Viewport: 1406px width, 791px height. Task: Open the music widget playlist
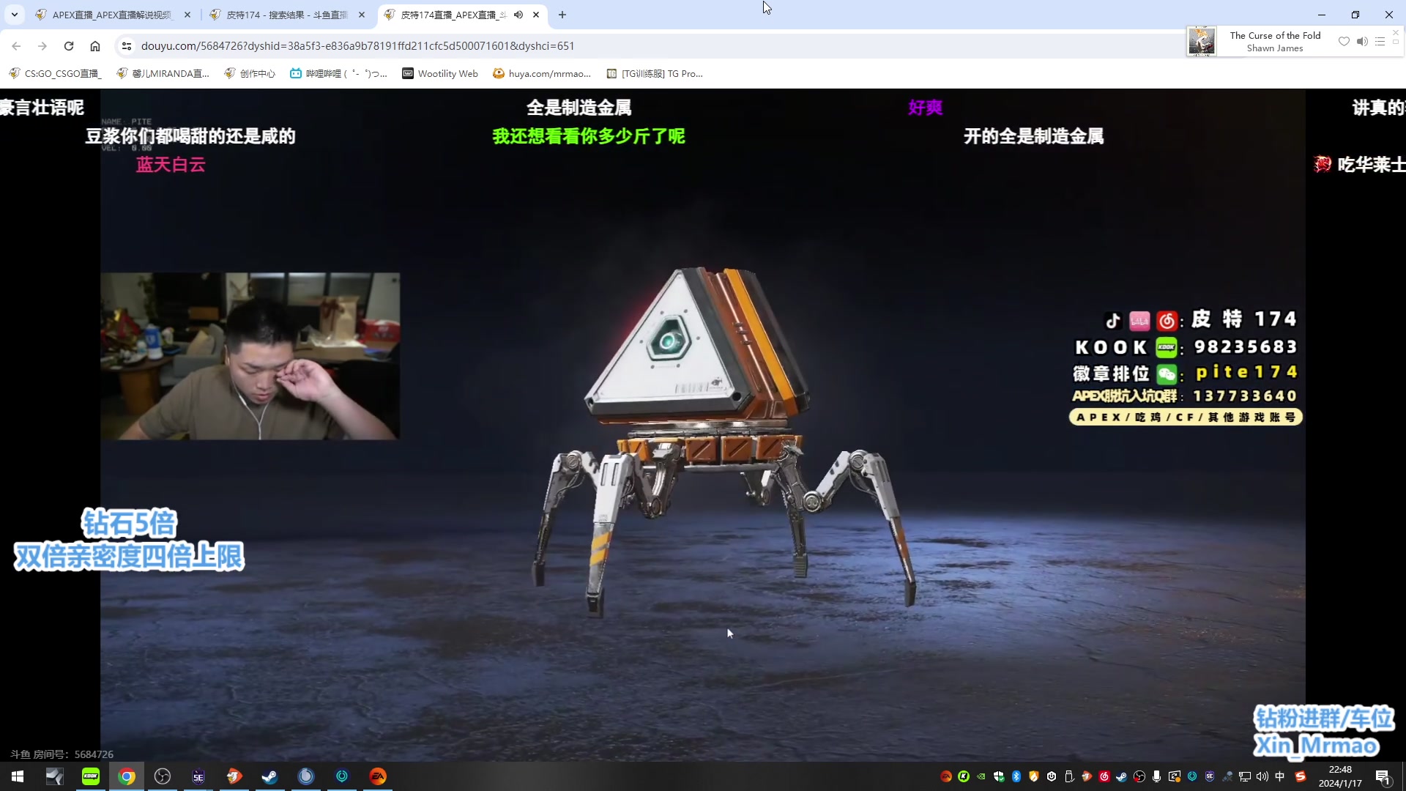(x=1380, y=41)
